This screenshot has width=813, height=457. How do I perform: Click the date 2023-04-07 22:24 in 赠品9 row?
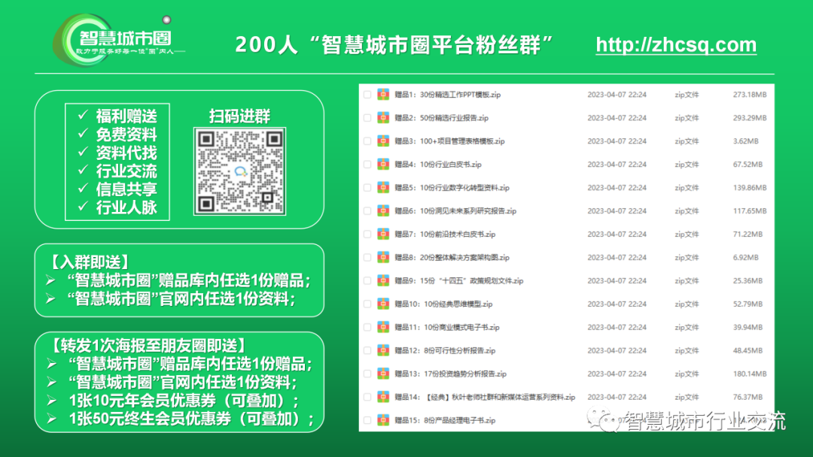coord(617,281)
